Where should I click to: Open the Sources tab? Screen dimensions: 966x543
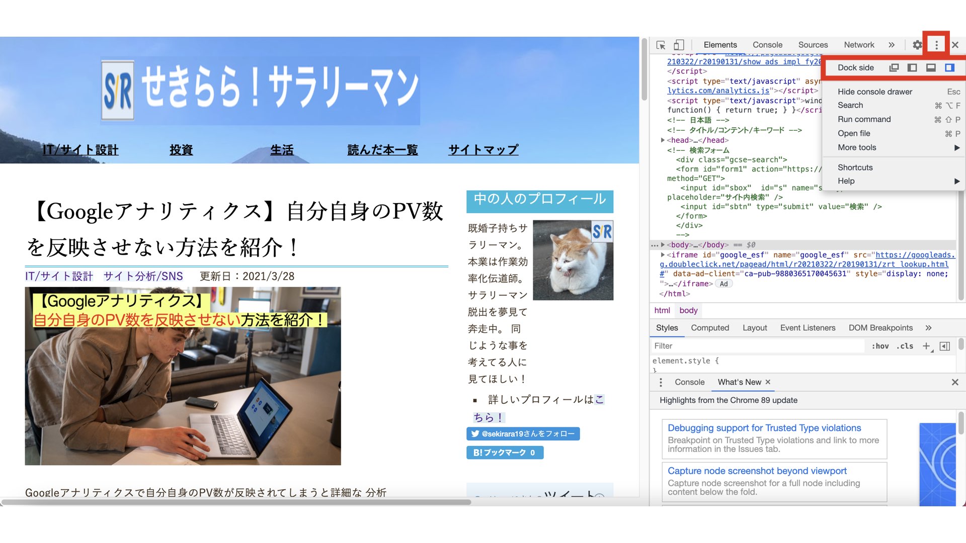[813, 45]
